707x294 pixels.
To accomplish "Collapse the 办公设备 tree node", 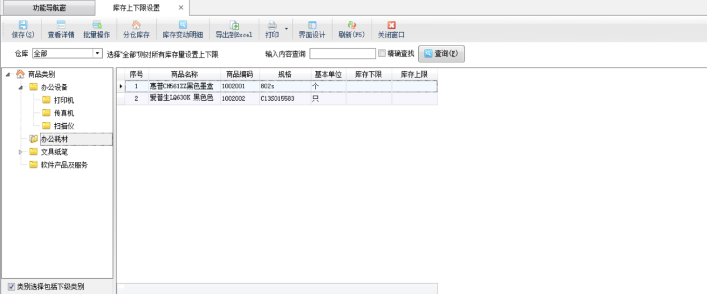I will pos(21,87).
